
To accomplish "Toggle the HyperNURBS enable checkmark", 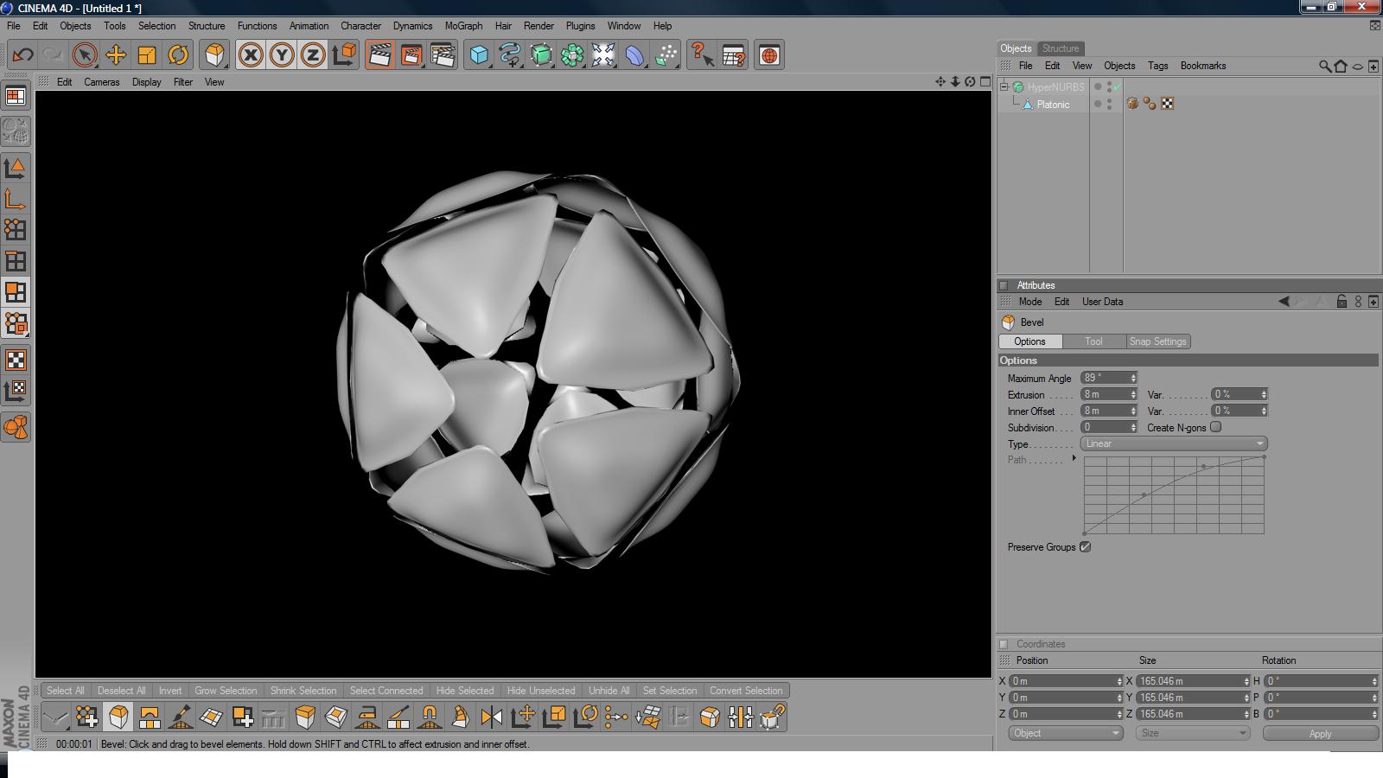I will 1118,86.
